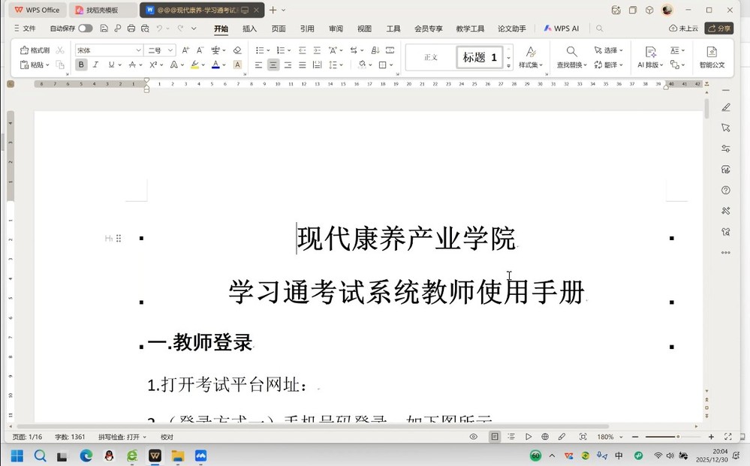Viewport: 750px width, 466px height.
Task: Click the italic formatting icon
Action: pos(95,65)
